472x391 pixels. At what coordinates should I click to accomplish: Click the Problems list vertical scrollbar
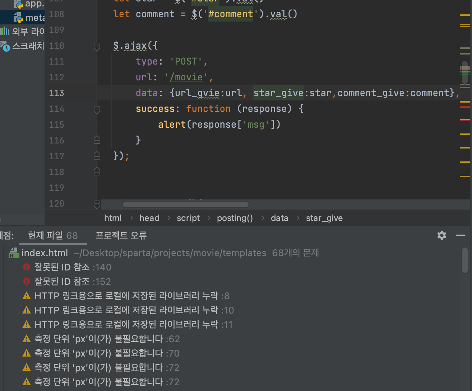[465, 260]
